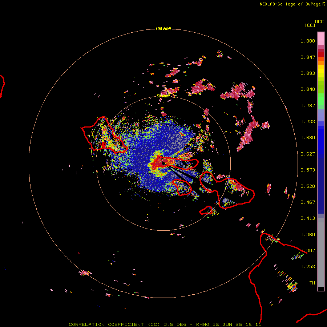
Task: Click the 0.947 scale value
Action: (308, 57)
